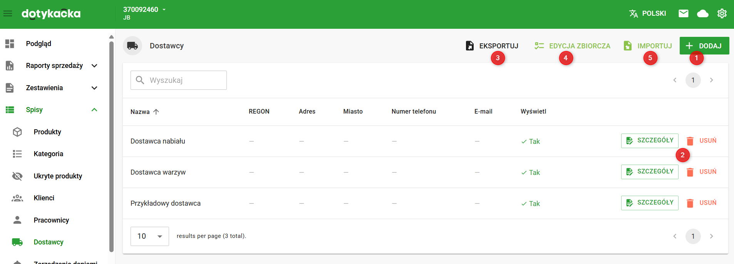
Task: Go to Produkty in sidebar
Action: (47, 132)
